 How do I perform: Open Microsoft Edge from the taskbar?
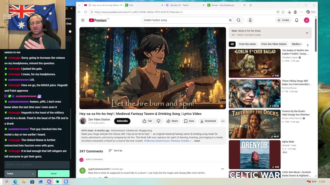[x=15, y=182]
